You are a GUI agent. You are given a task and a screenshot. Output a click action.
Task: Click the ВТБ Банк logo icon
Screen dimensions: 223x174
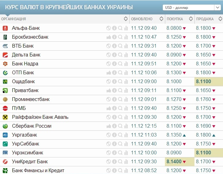[x=5, y=46]
